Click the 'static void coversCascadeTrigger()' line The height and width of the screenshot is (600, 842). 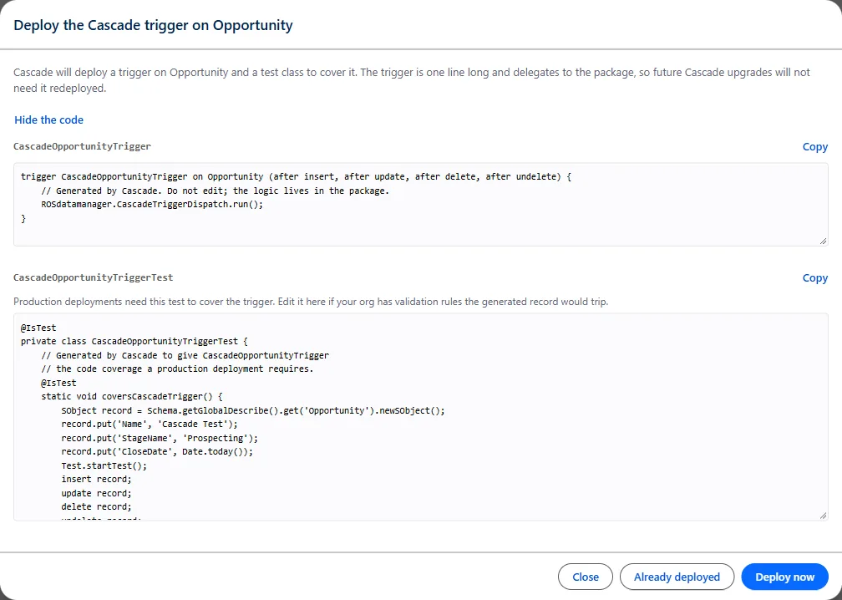132,397
